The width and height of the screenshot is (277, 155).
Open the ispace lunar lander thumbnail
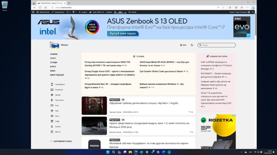[x=94, y=126]
